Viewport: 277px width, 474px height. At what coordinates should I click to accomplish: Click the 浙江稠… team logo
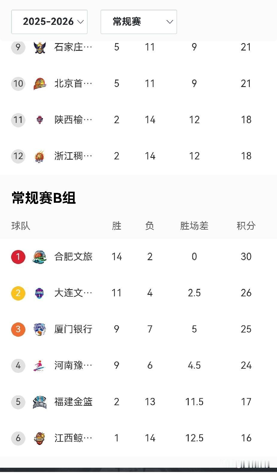(x=39, y=156)
